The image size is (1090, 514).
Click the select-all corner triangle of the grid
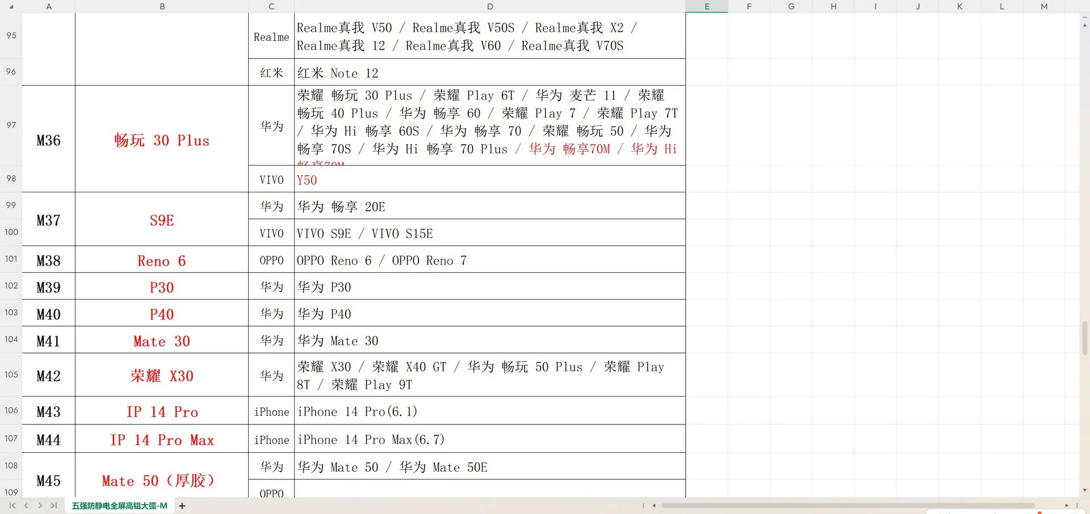pos(11,7)
